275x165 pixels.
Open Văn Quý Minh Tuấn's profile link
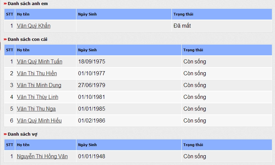40,61
